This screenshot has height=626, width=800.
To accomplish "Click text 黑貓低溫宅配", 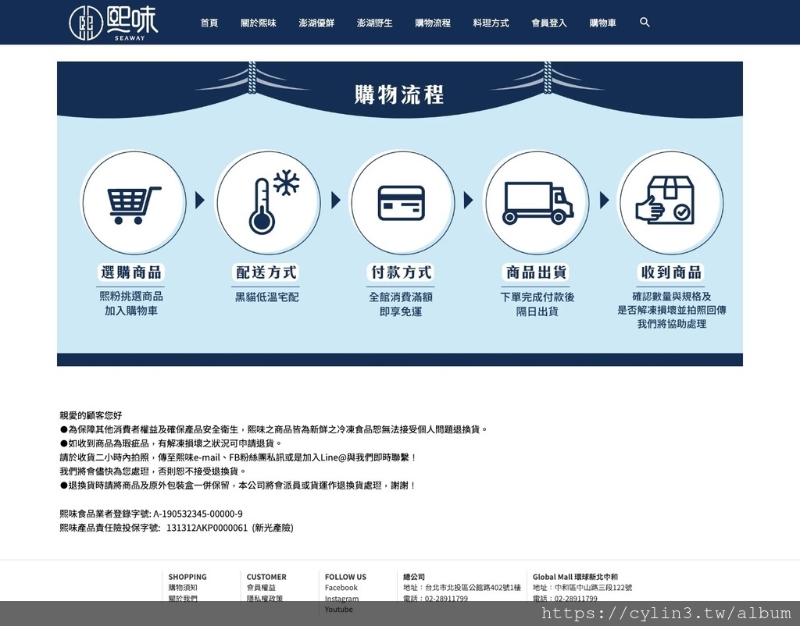I will (x=267, y=297).
